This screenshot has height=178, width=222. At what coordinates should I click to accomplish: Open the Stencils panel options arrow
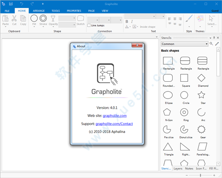click(210, 38)
